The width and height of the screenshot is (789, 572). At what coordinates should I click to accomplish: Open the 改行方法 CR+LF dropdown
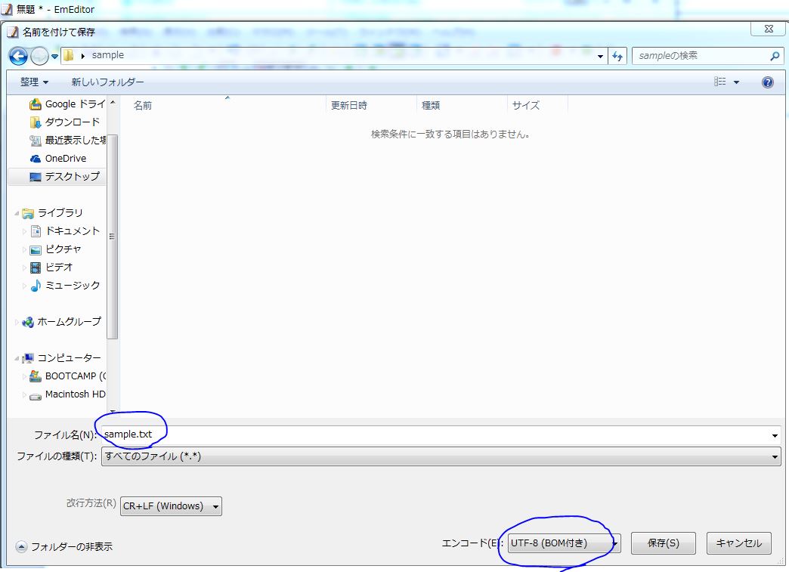[171, 506]
